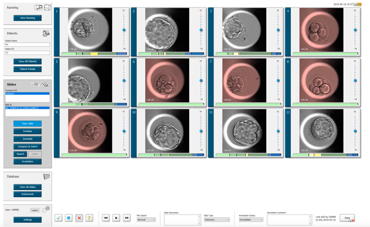Expand the Slide Type dropdown
The image size is (370, 227).
click(217, 220)
